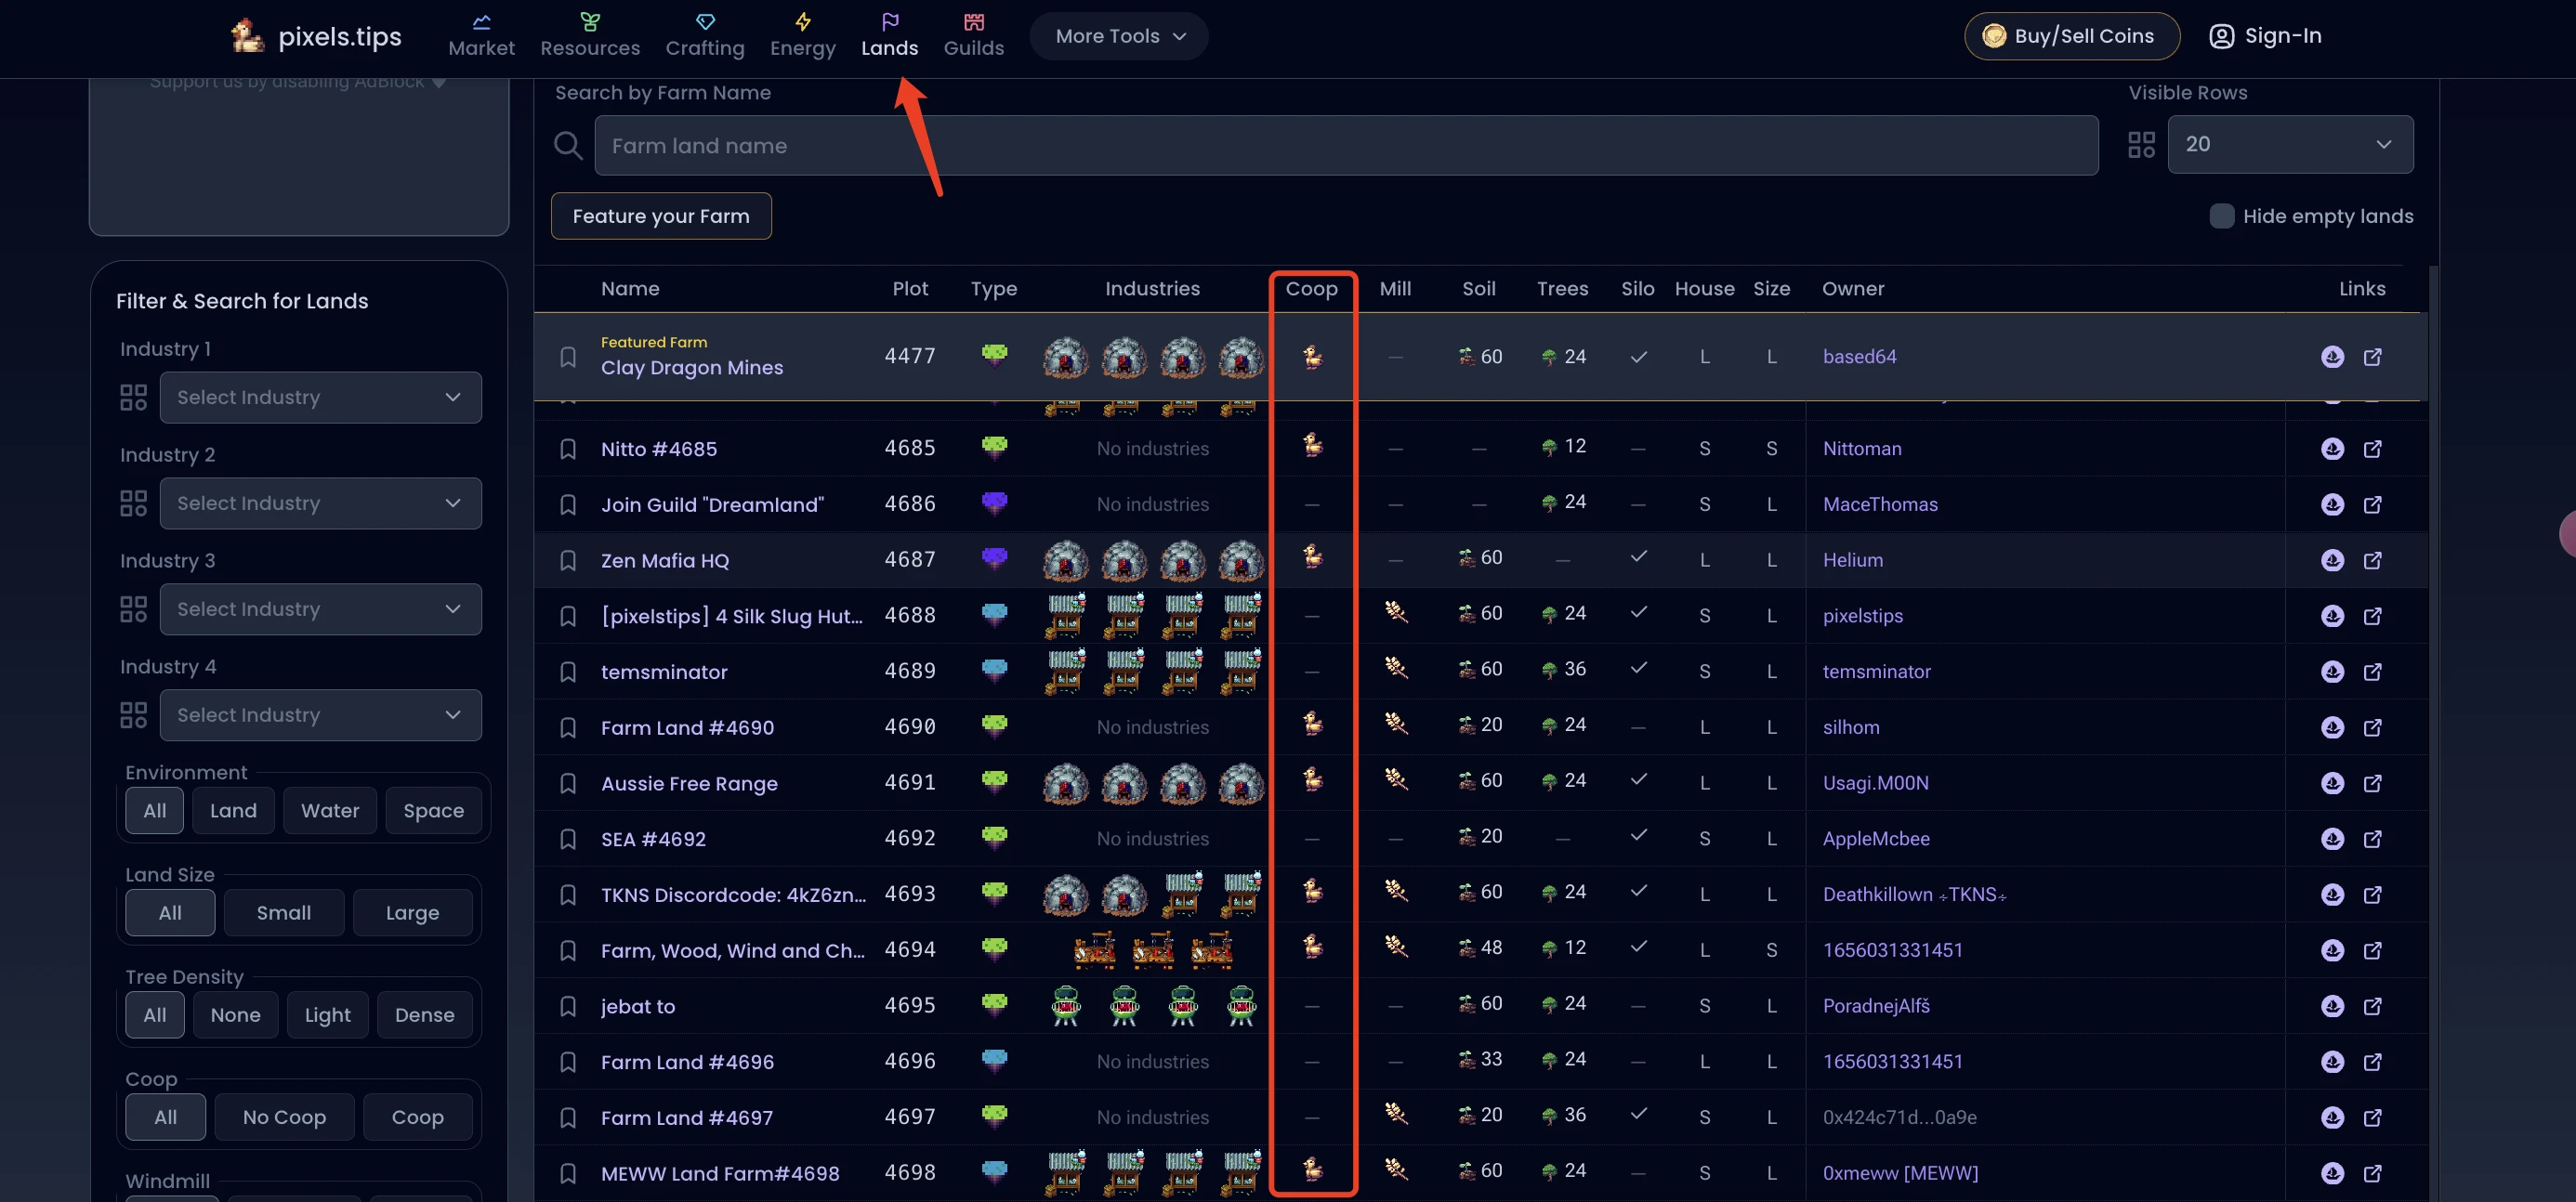Screen dimensions: 2576x1202
Task: Select Water environment filter
Action: click(x=330, y=810)
